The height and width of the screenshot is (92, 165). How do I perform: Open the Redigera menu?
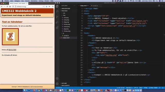[17, 1]
